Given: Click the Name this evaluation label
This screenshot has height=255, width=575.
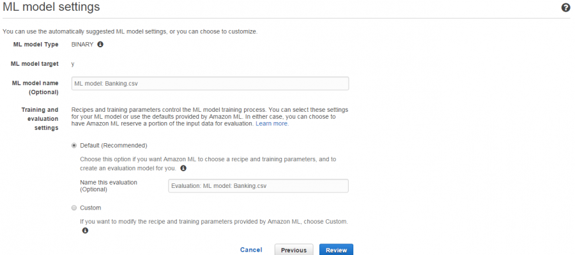Looking at the screenshot, I should [109, 185].
